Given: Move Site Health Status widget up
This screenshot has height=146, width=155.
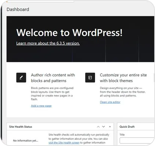Looking at the screenshot, I should coord(98,127).
